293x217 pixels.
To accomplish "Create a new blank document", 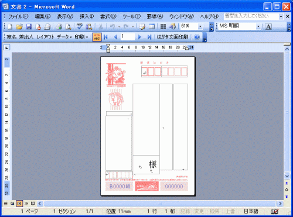I will pos(10,26).
